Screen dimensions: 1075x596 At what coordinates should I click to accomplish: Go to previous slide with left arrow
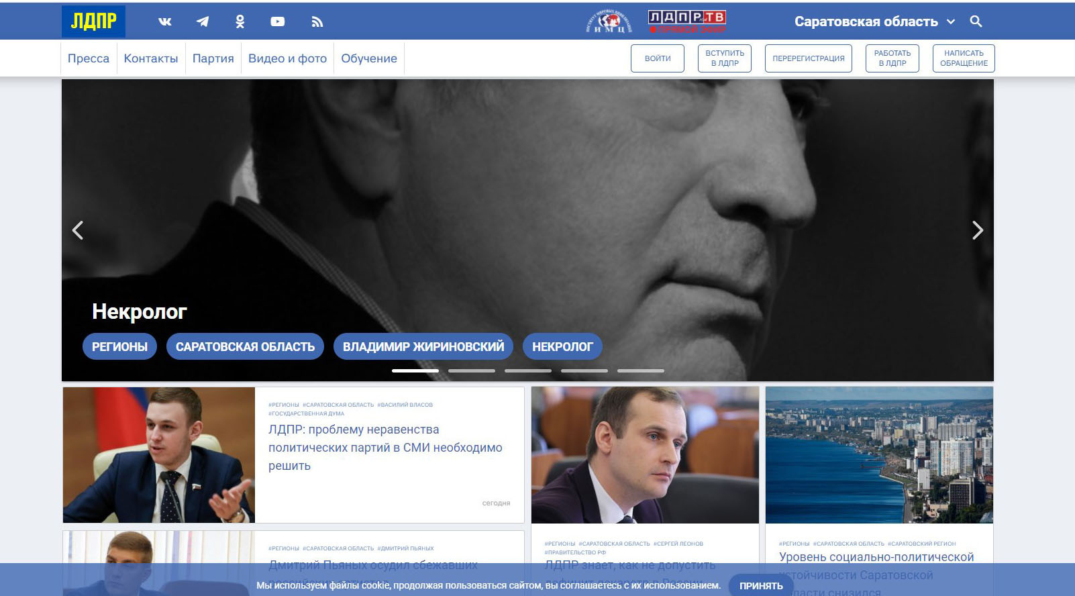(x=78, y=230)
